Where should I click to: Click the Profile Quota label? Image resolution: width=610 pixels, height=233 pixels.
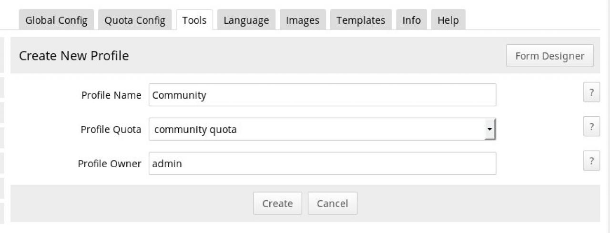[111, 129]
